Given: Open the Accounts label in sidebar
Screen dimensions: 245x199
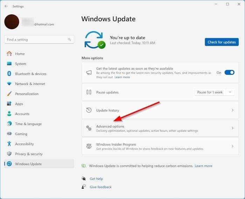Looking at the screenshot, I should 22,114.
